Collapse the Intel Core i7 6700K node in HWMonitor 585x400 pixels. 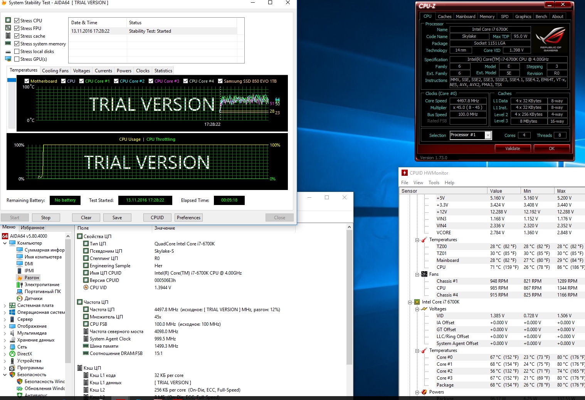(x=410, y=302)
